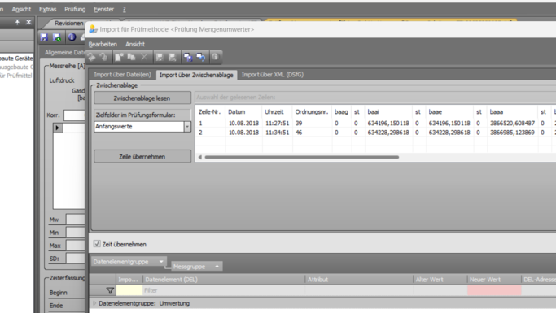Click the Uhrzeit column header
This screenshot has height=313, width=556.
click(x=277, y=112)
